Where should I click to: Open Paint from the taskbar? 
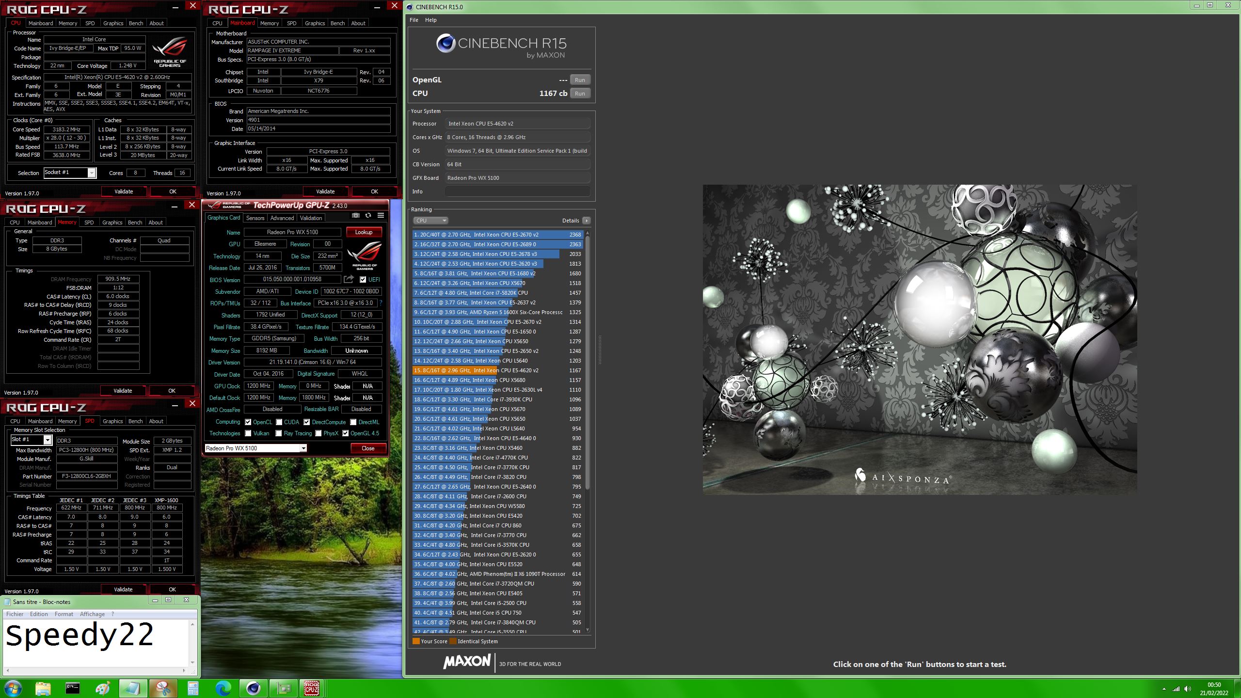pyautogui.click(x=103, y=688)
